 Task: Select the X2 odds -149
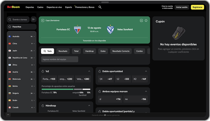click(x=140, y=79)
